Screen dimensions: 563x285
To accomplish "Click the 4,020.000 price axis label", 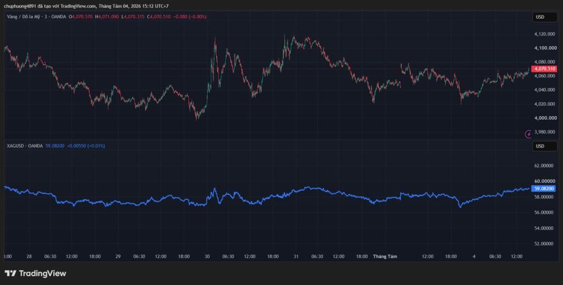I will pyautogui.click(x=545, y=104).
